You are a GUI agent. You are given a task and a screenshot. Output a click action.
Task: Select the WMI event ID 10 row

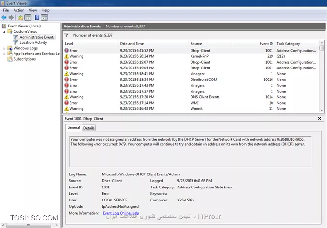(x=191, y=103)
